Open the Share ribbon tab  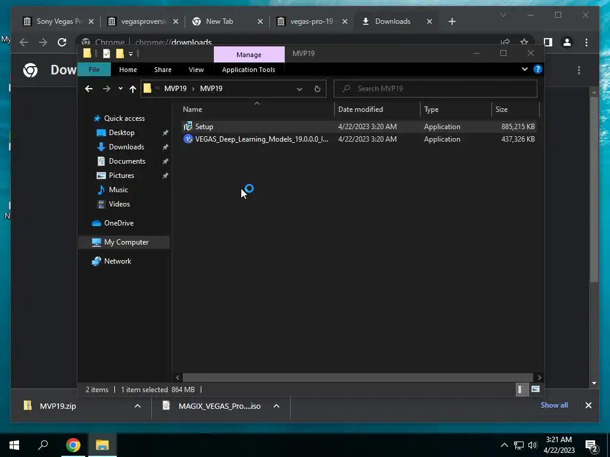tap(163, 70)
